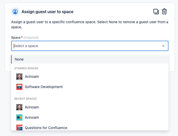Click the Software Development space icon
This screenshot has width=178, height=136.
19,87
